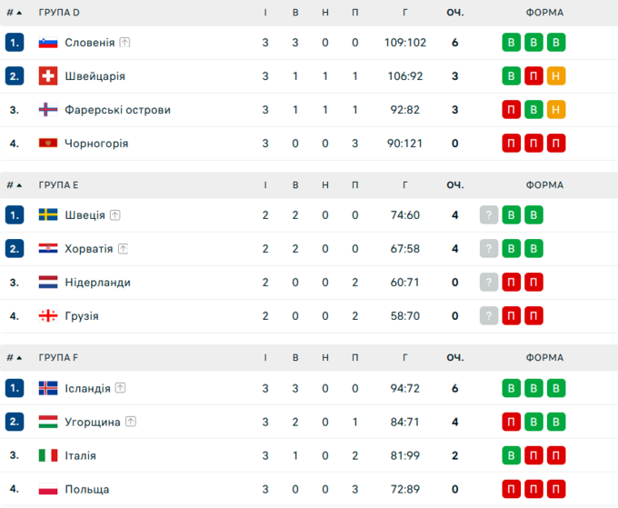Click the Faroe Islands flag icon

(48, 110)
